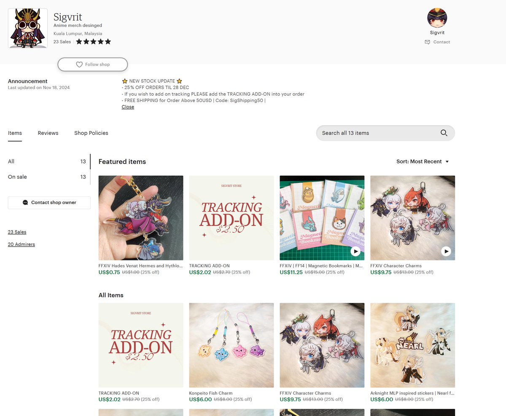Open the featured TRACKING ADD-ON thumbnail
This screenshot has width=506, height=416.
(x=231, y=218)
